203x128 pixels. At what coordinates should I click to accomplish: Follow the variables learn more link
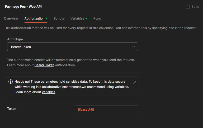[49, 92]
